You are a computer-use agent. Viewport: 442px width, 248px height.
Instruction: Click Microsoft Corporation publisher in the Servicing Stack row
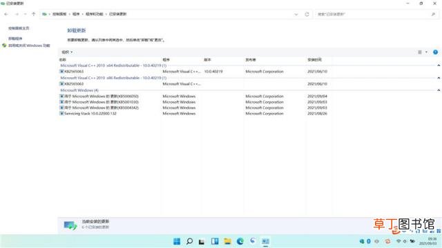click(x=265, y=114)
